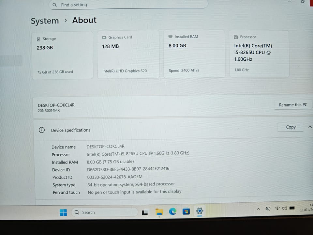
Task: Open Windows Start menu on taskbar
Action: tap(63, 212)
